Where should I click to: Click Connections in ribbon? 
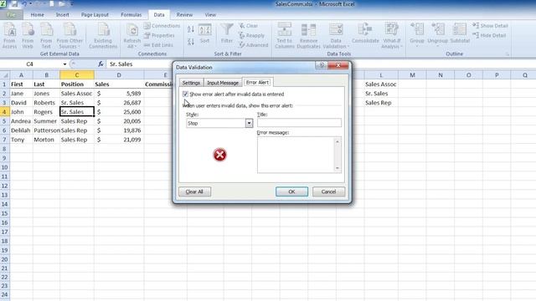[162, 26]
